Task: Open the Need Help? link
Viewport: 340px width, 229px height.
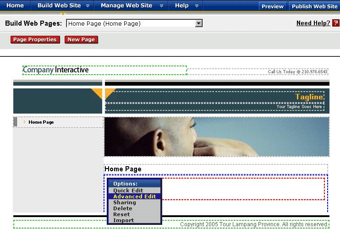Action: (313, 23)
